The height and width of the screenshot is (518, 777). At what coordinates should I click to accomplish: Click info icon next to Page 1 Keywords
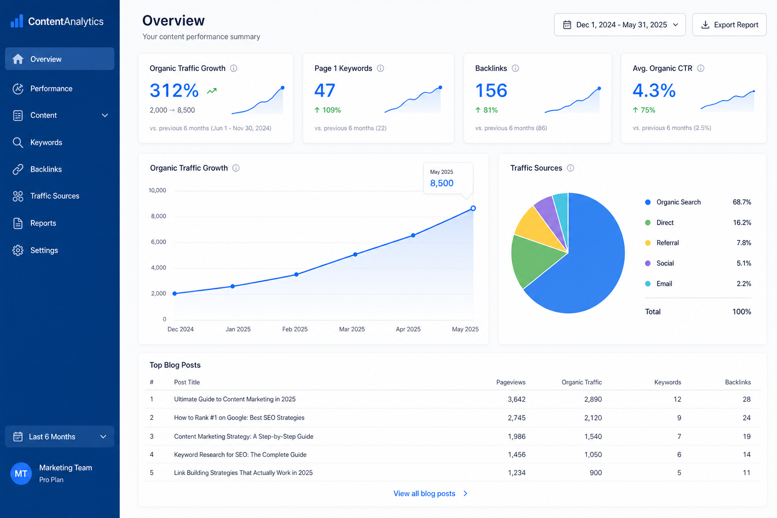coord(380,68)
